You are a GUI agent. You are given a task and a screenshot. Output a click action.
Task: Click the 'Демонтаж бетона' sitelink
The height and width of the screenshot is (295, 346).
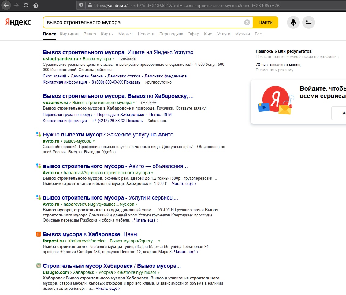(87, 76)
